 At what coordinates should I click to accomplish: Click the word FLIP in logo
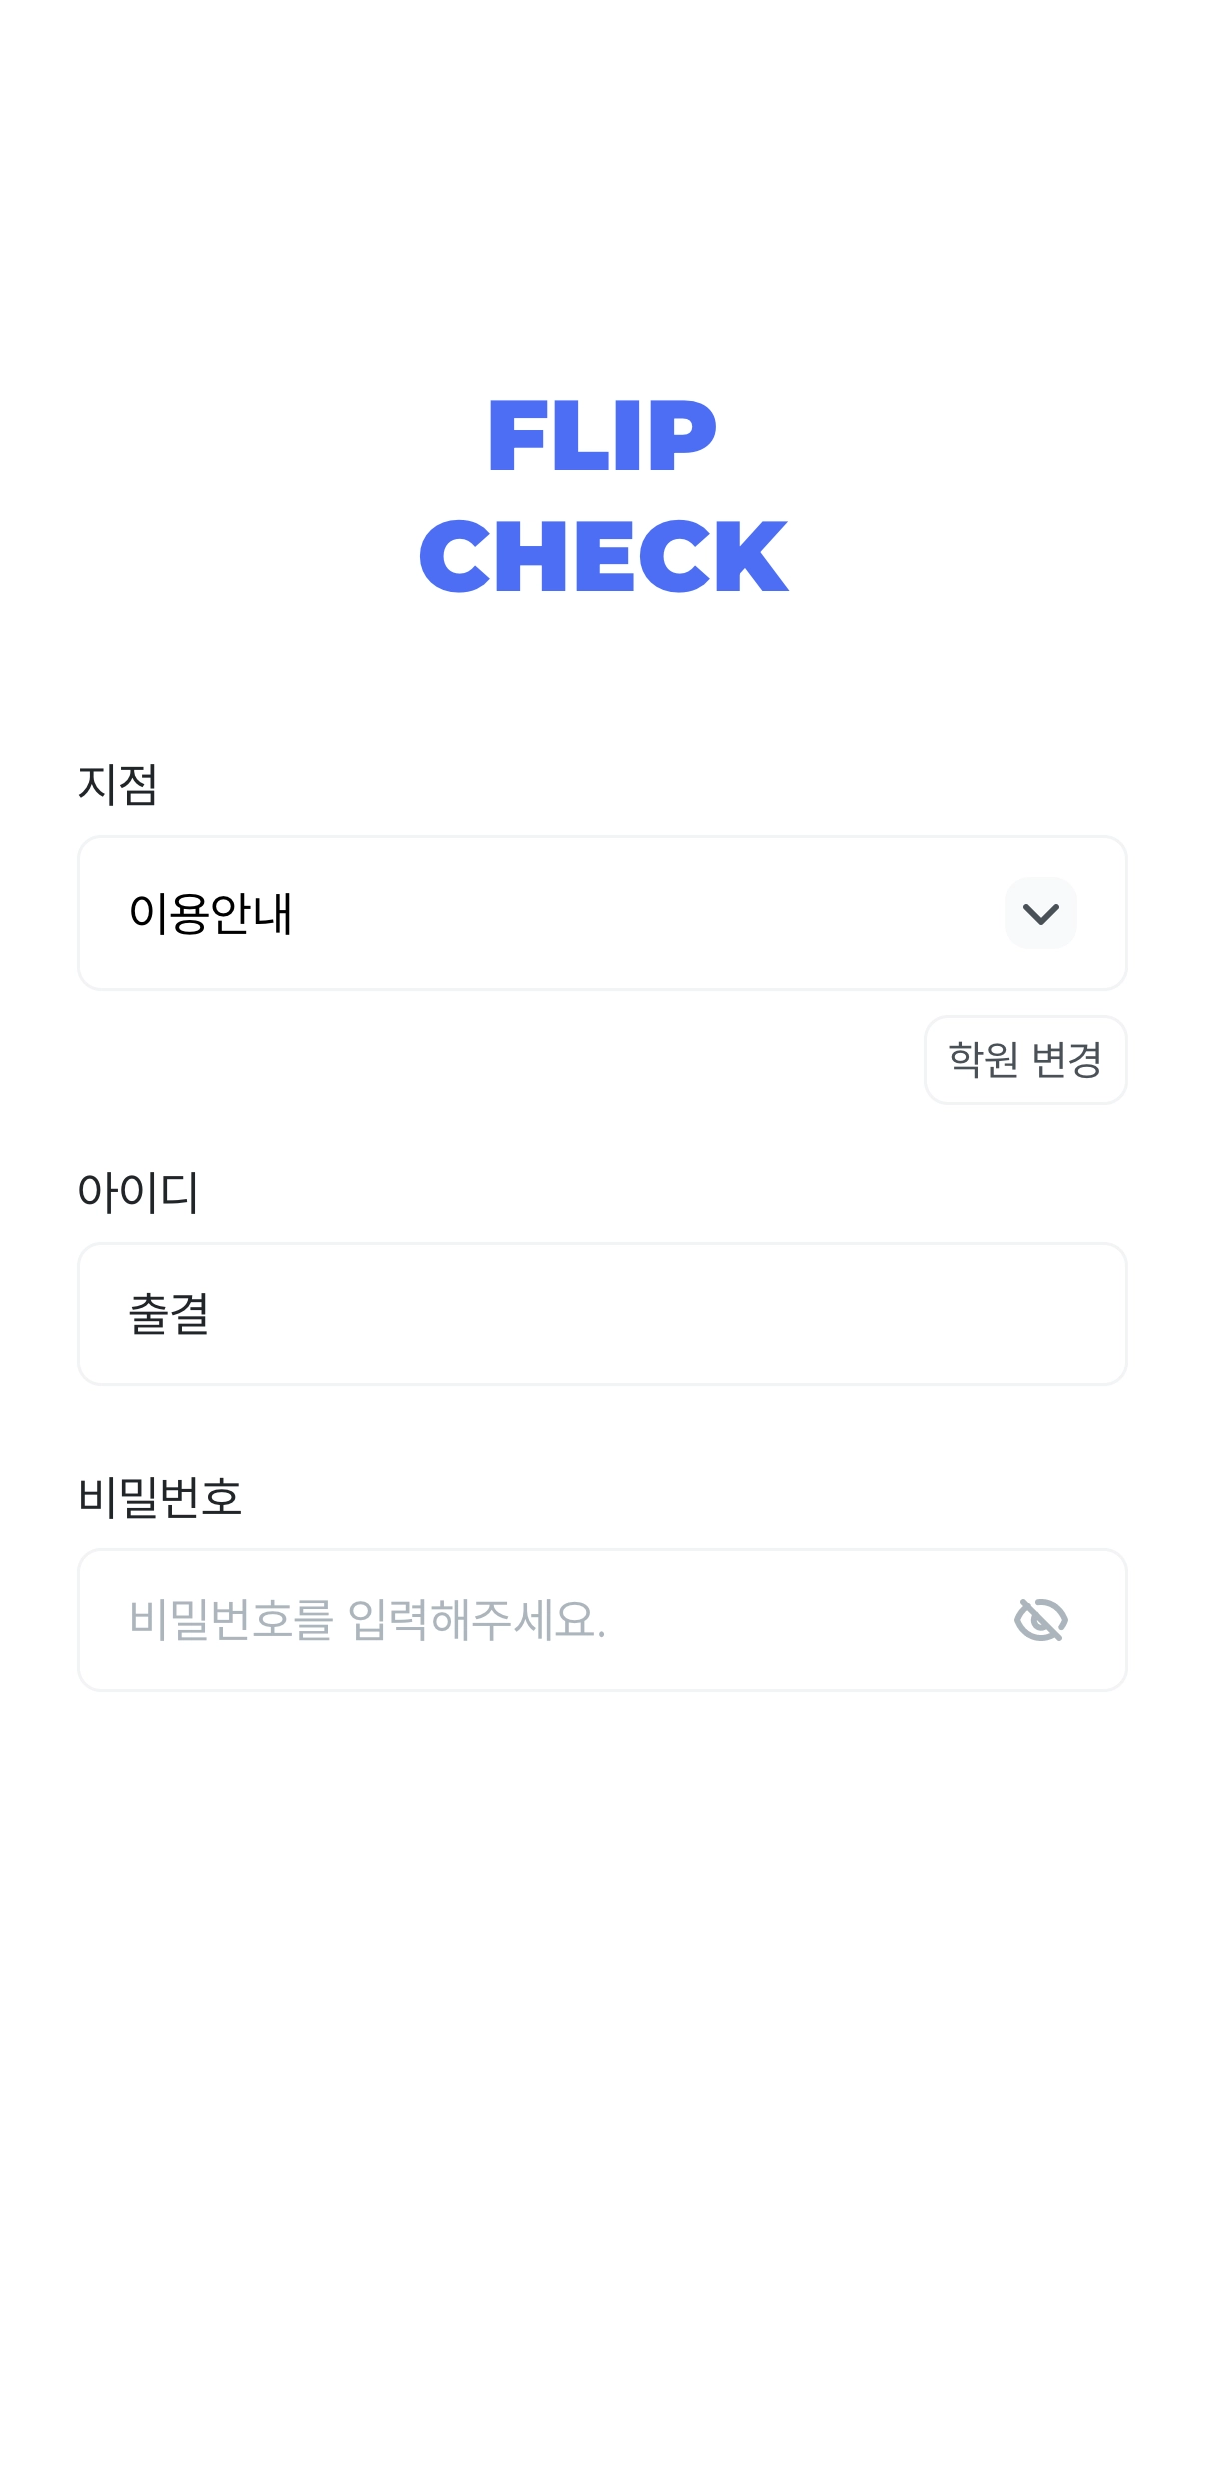[x=602, y=436]
